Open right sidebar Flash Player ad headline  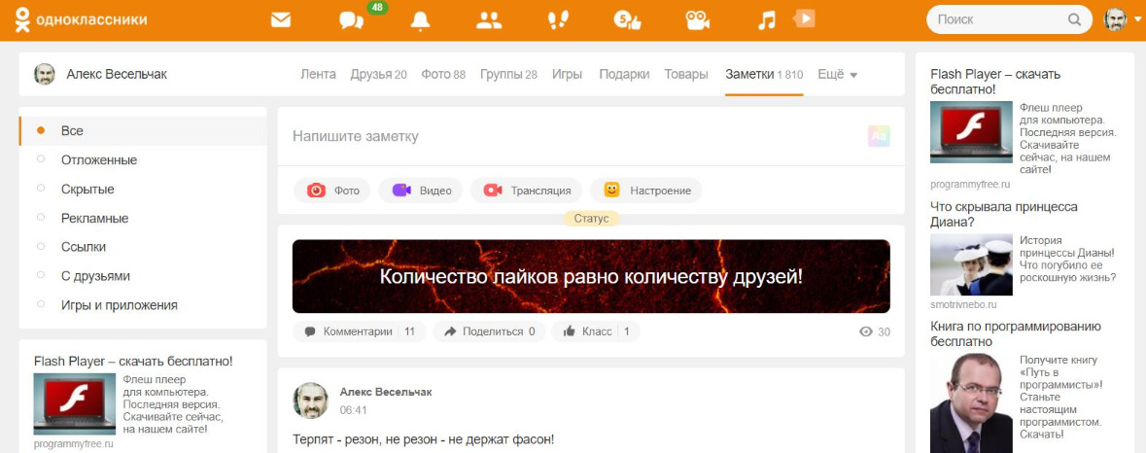coord(995,82)
